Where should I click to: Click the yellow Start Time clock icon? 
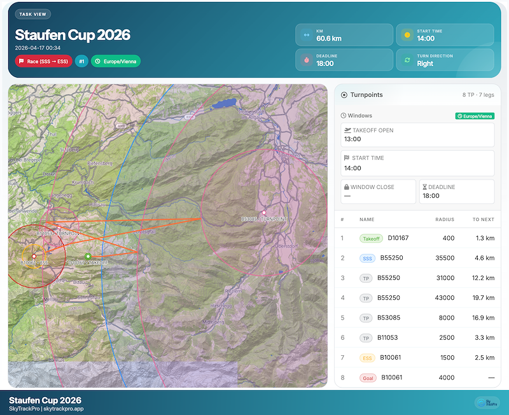[407, 35]
